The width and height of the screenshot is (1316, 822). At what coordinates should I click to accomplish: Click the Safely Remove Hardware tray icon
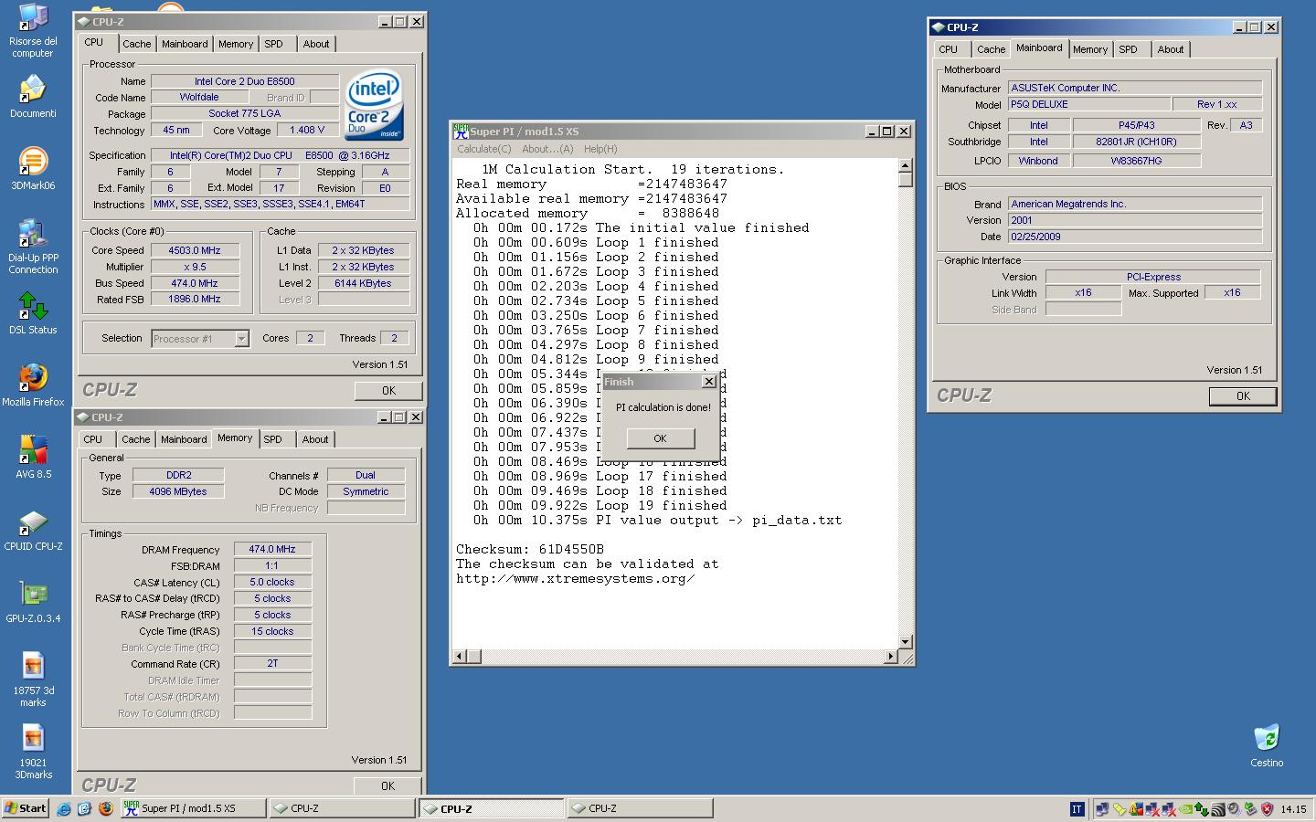coord(1251,808)
